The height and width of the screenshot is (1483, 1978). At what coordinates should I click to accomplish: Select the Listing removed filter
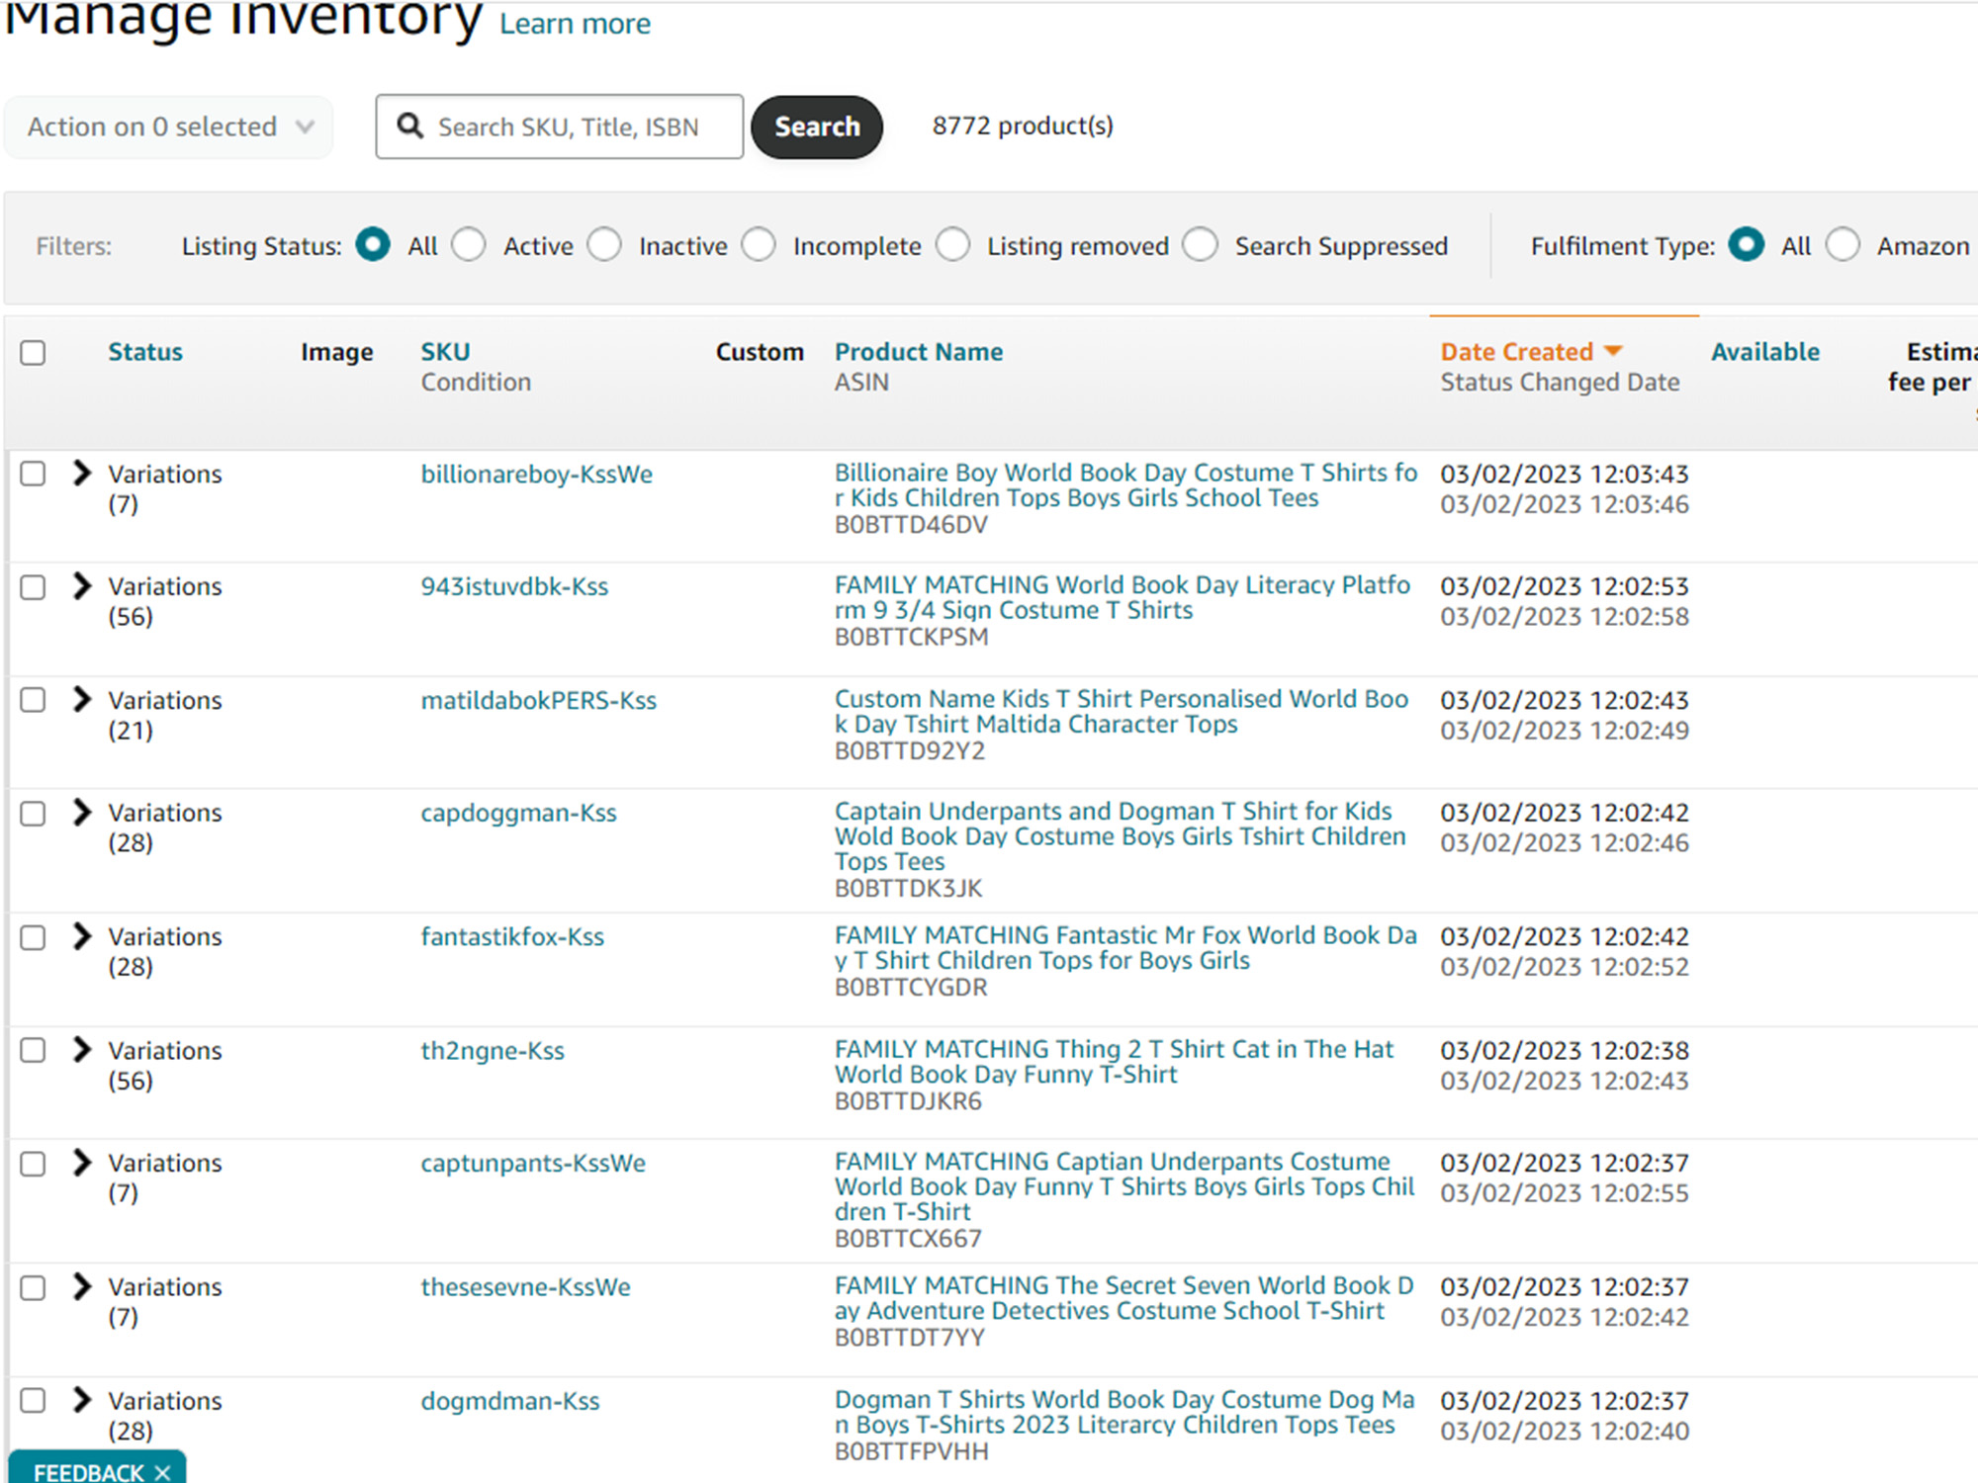point(953,244)
